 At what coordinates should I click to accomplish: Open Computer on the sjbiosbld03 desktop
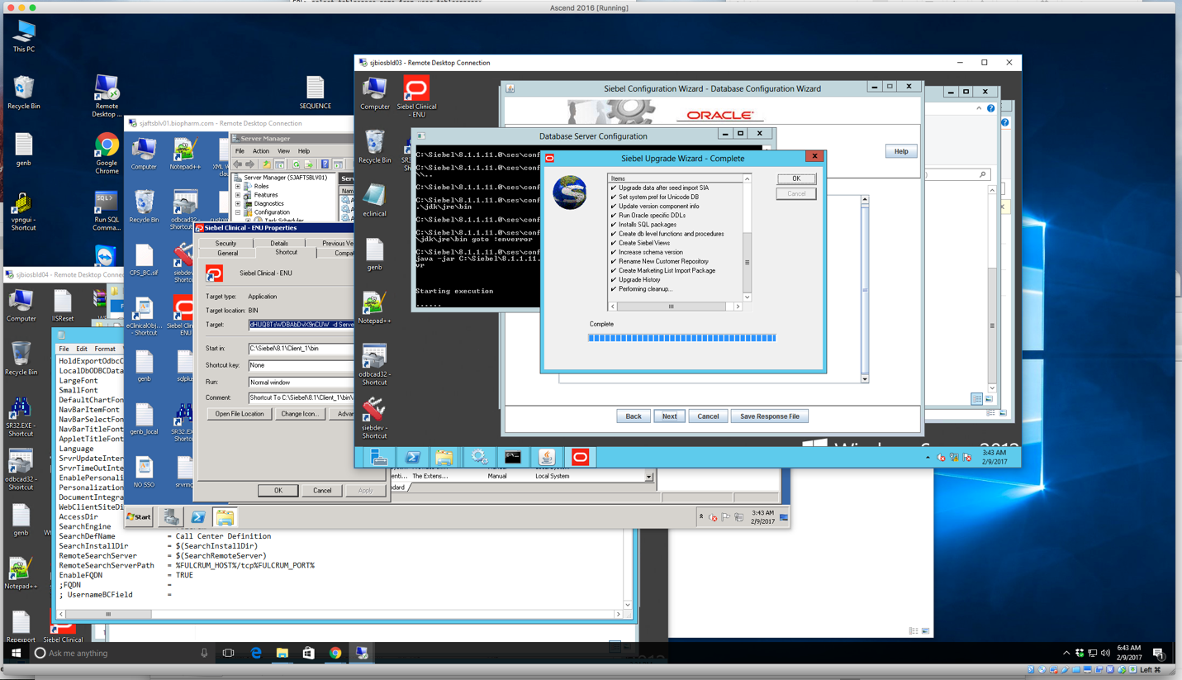[x=374, y=93]
